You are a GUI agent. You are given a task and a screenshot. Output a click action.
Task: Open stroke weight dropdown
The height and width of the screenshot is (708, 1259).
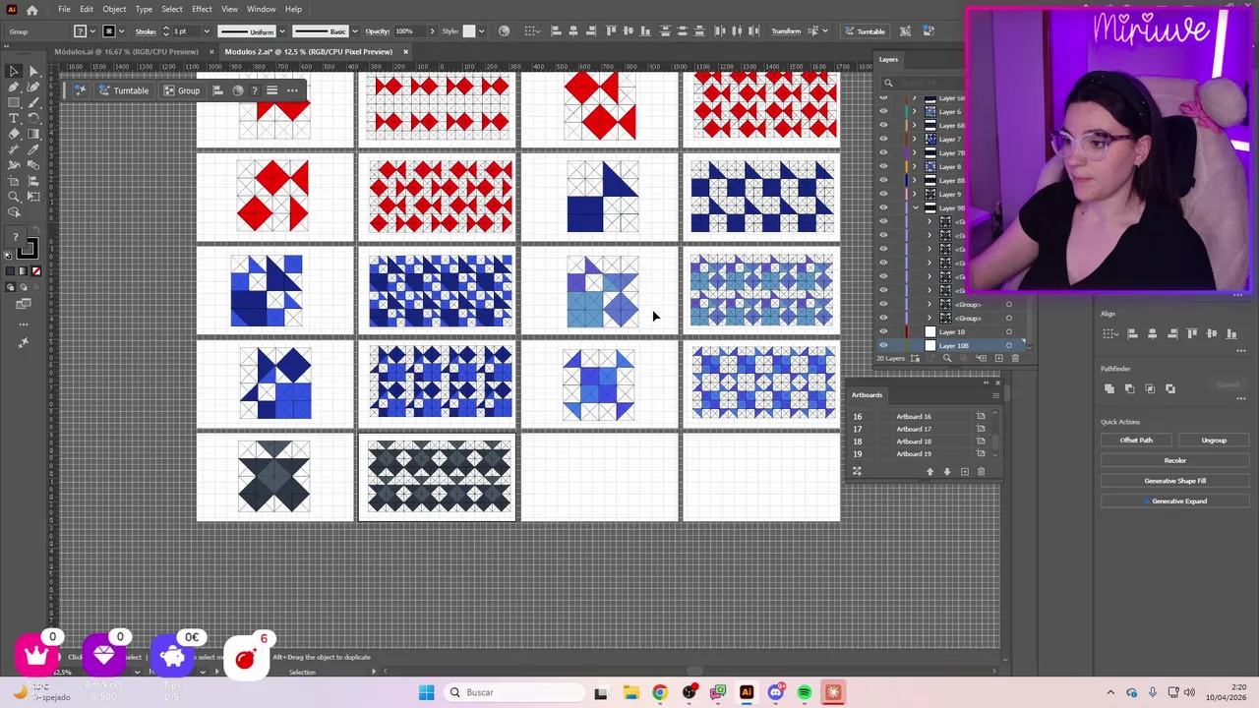[207, 31]
